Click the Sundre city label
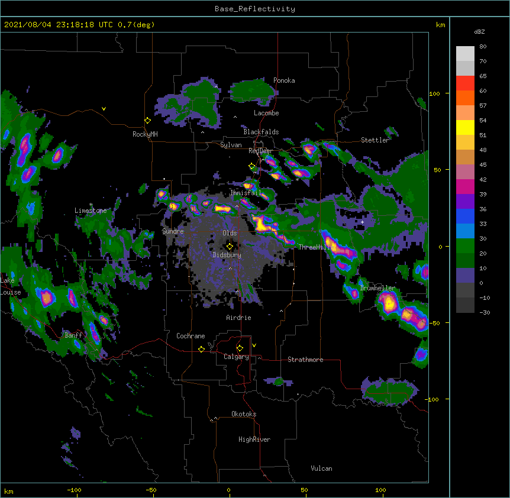 coord(173,231)
